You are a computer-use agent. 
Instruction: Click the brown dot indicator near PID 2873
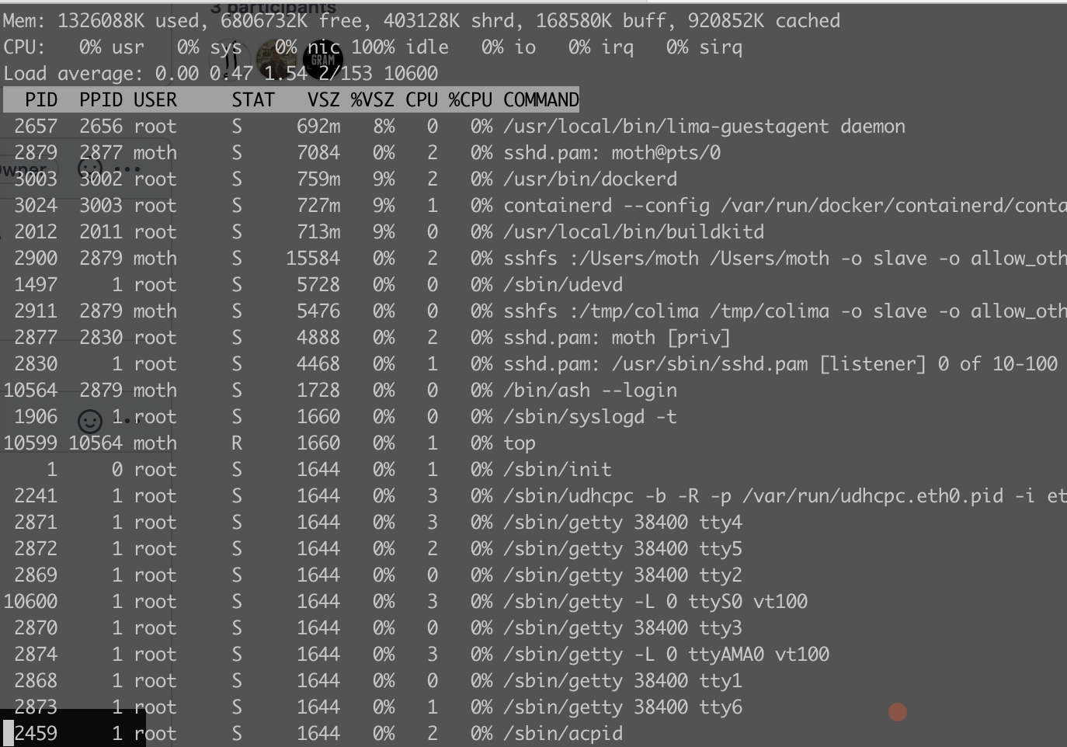tap(898, 711)
